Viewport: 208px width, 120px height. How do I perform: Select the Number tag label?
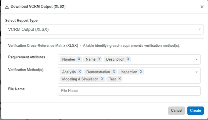click(x=69, y=59)
